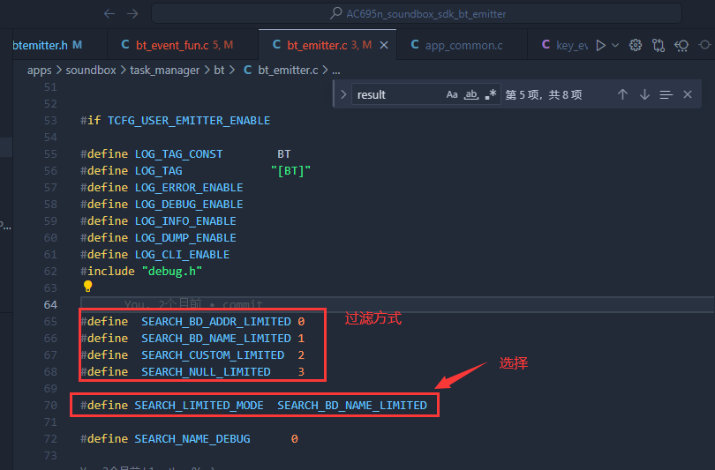Go back with the left arrow
This screenshot has height=470, width=715.
(109, 13)
